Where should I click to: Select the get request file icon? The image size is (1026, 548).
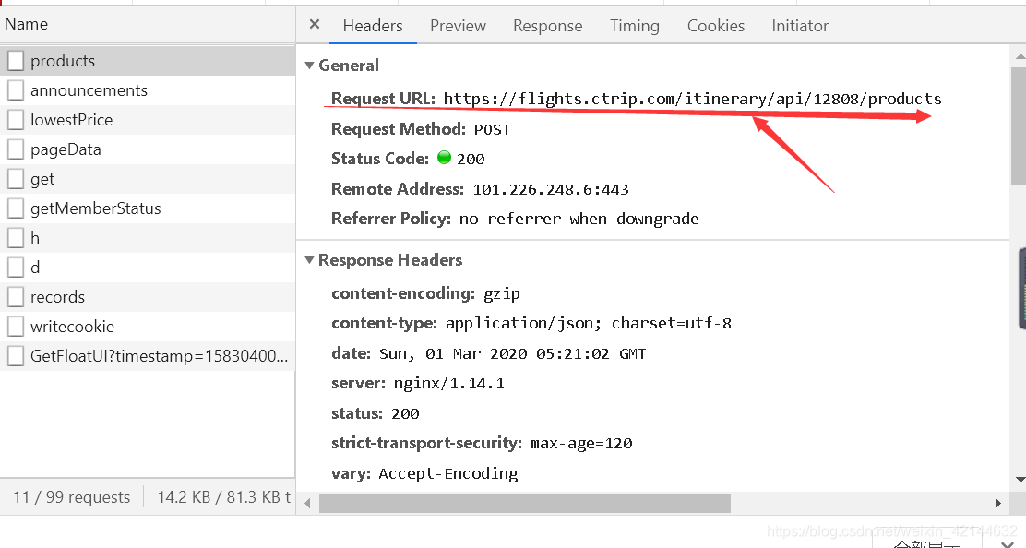click(16, 179)
